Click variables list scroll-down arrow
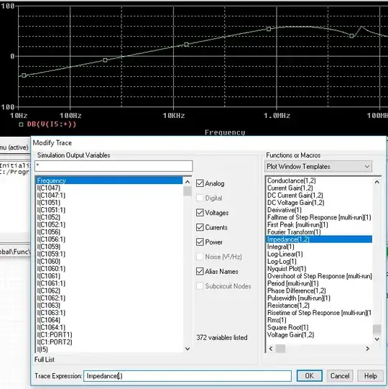Viewport: 388px width, 389px height. tap(188, 349)
